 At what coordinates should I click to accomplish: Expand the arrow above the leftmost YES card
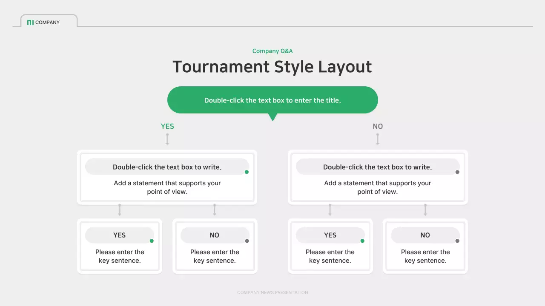119,209
